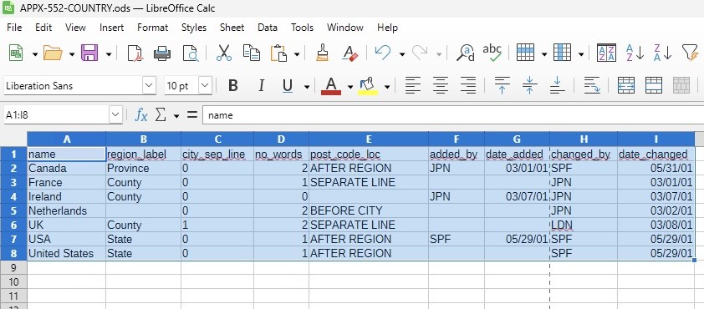The image size is (704, 309).
Task: Run the spelling check
Action: click(492, 53)
